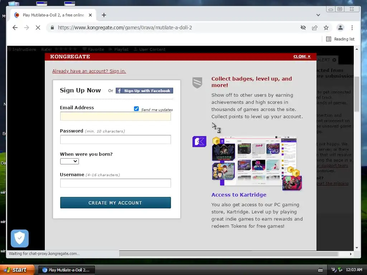Open the Windows start menu

[17, 270]
